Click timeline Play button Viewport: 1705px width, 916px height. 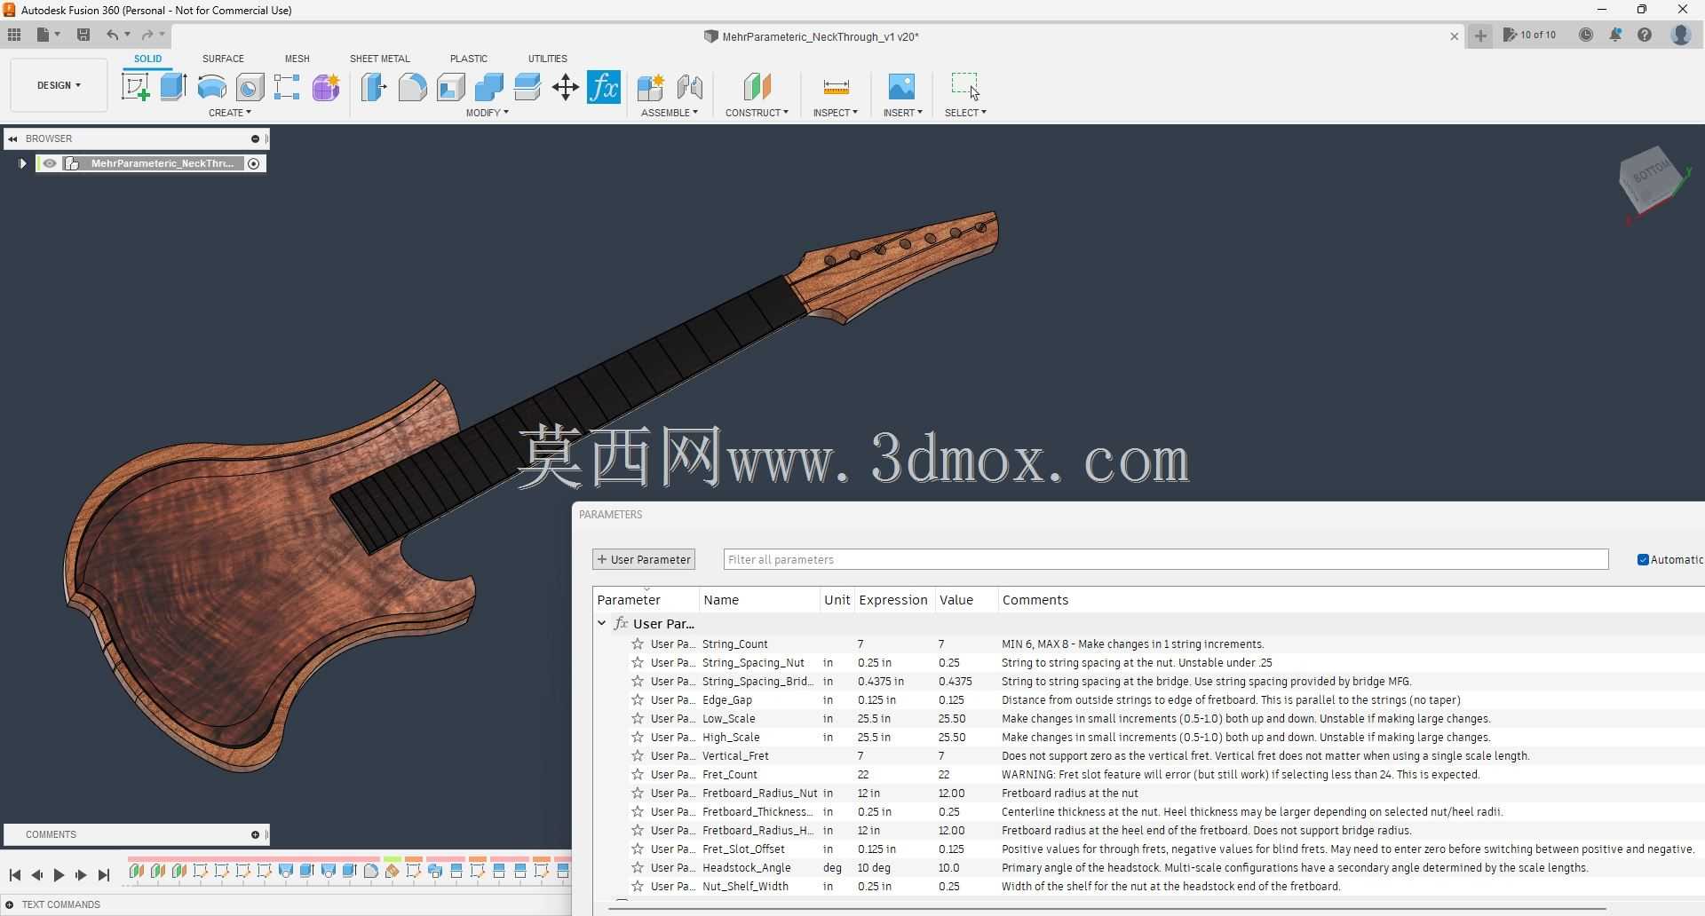(59, 875)
